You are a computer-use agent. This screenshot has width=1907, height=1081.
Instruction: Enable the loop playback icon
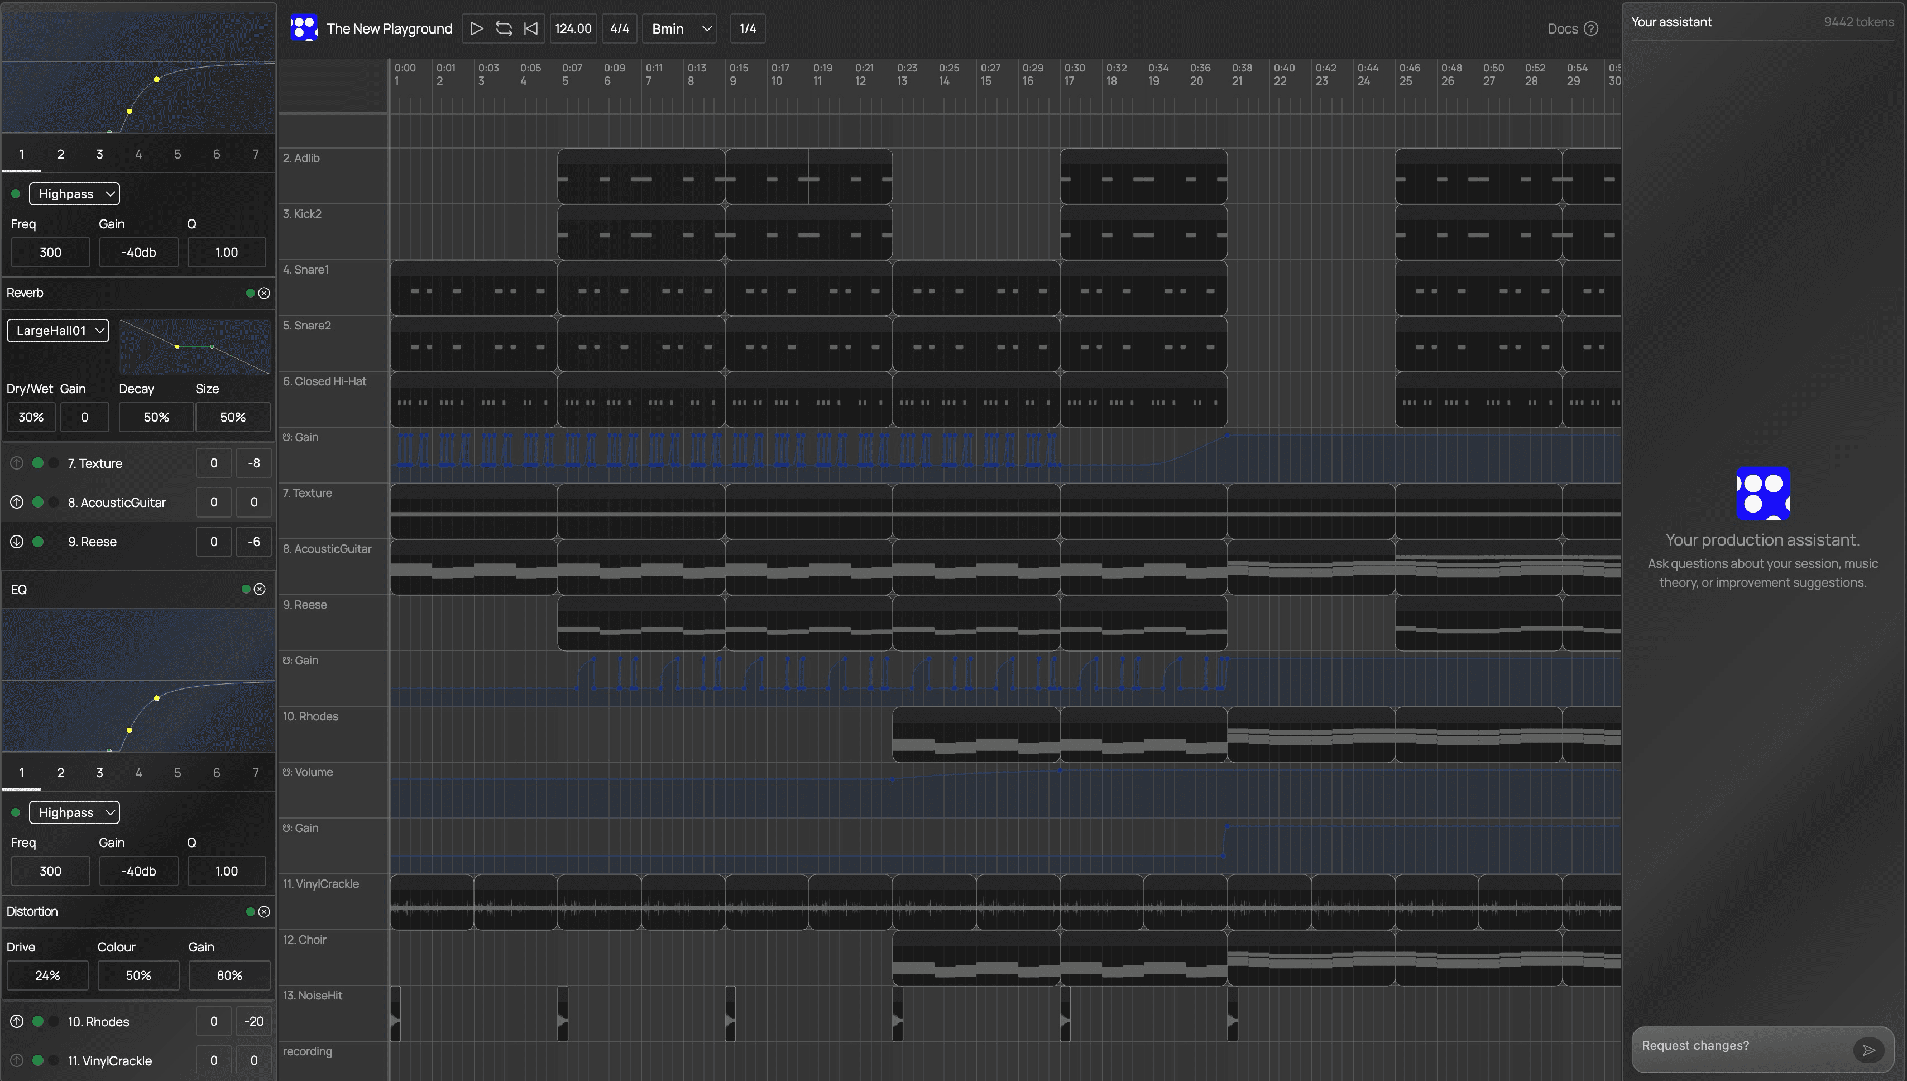point(504,28)
